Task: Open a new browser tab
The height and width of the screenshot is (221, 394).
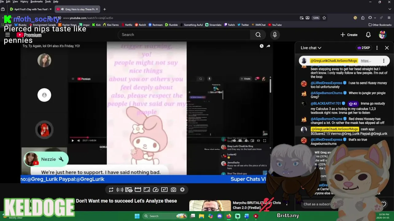Action: [x=104, y=9]
